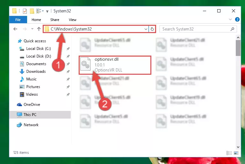
Task: Click the scroll down arrow of file list
Action: coord(238,147)
